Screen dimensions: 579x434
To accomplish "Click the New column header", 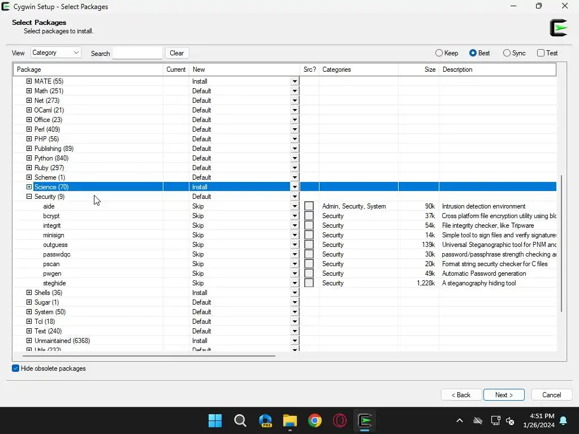I will [244, 70].
